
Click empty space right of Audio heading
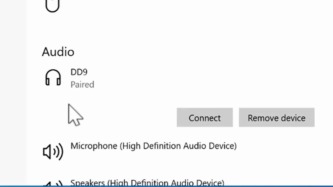(198, 52)
